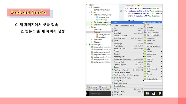The width and height of the screenshot is (186, 104).
Task: Collapse the java folder arrow
Action: (89, 12)
